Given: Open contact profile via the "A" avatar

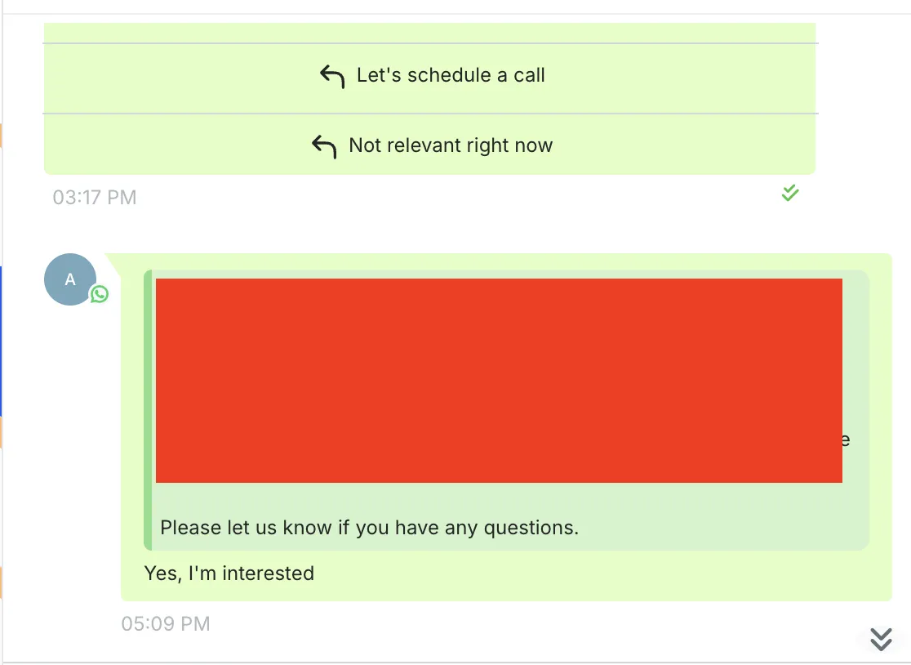Looking at the screenshot, I should [69, 279].
